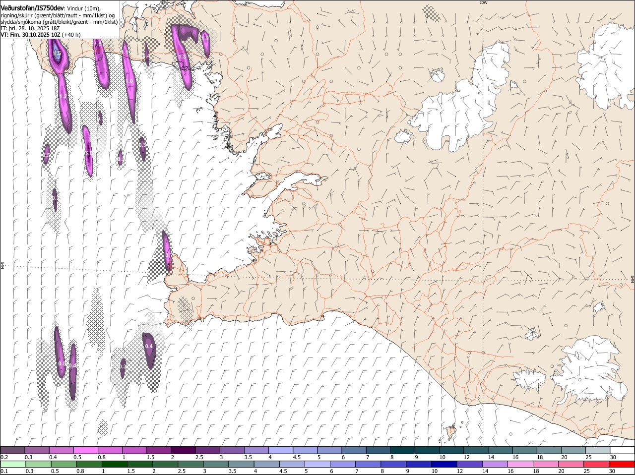The height and width of the screenshot is (475, 635).
Task: Click the 6.5 precipitation value on the map
Action: (57, 53)
